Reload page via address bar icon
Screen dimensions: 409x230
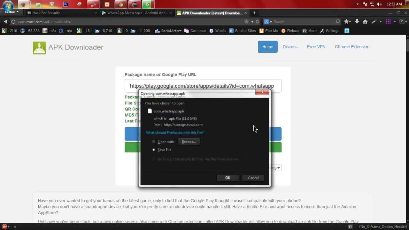coord(258,22)
